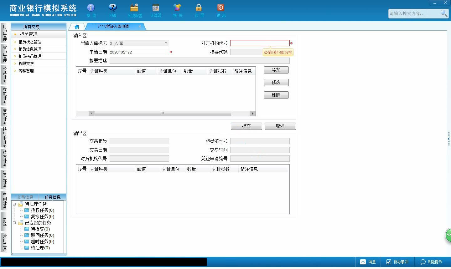Select the 贷款业务 side tab
The width and height of the screenshot is (451, 269).
(4, 117)
